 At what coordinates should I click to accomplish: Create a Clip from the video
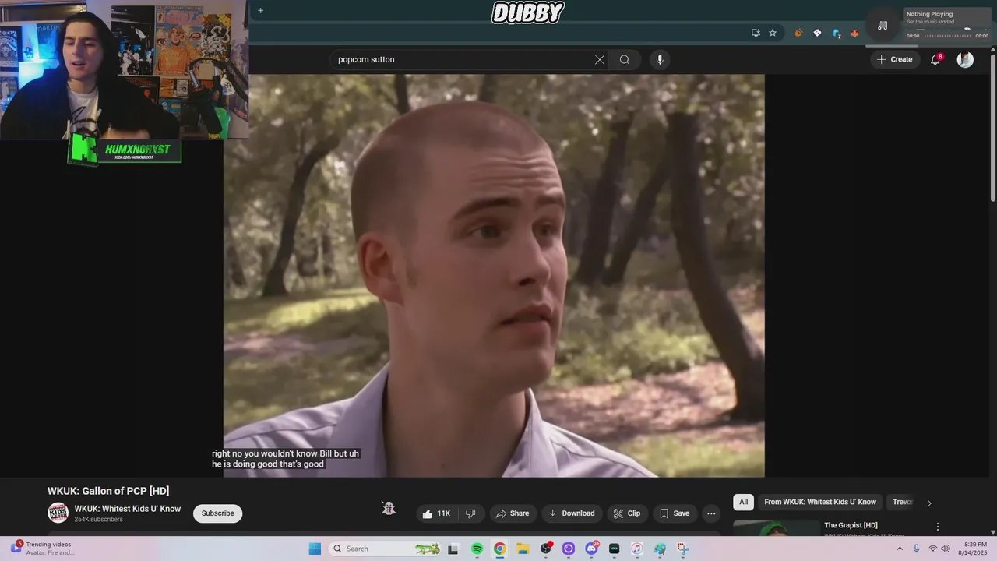(x=626, y=513)
